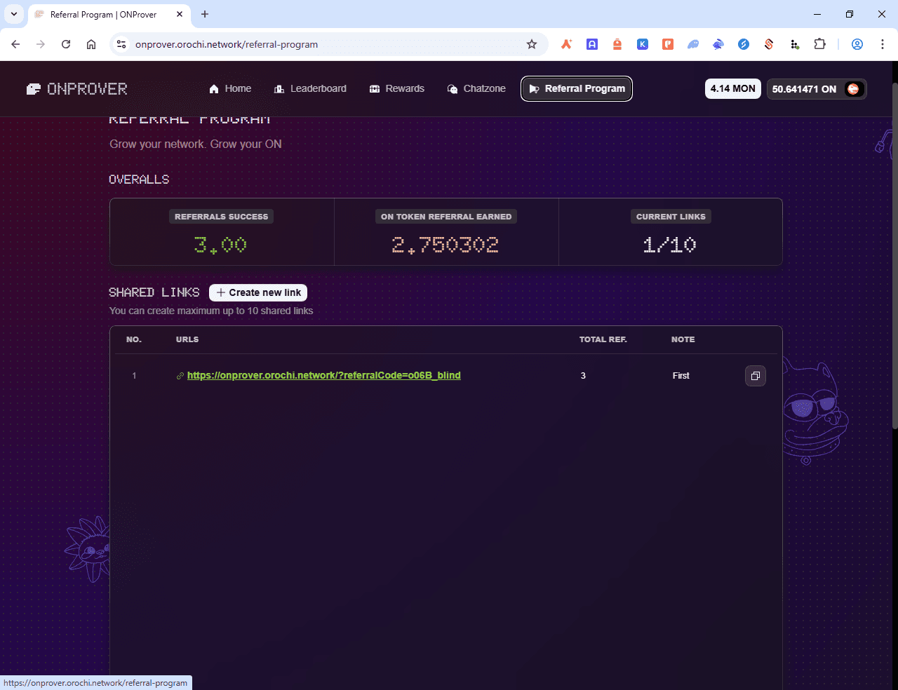Click the total ref value 3

583,376
